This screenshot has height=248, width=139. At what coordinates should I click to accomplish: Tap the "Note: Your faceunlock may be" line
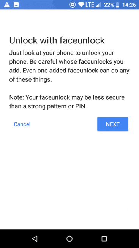point(67,97)
